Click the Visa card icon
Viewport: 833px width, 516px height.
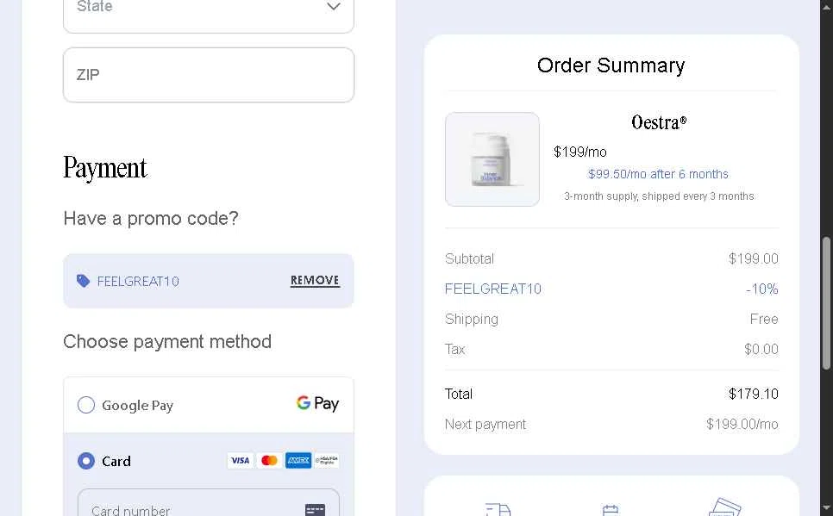tap(240, 460)
